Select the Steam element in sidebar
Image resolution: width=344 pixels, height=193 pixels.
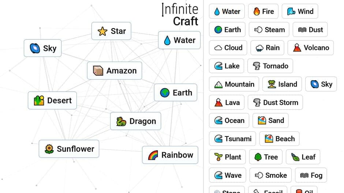click(269, 30)
